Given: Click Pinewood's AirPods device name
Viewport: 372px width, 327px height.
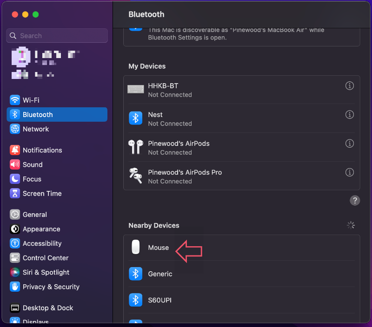Looking at the screenshot, I should pos(179,144).
